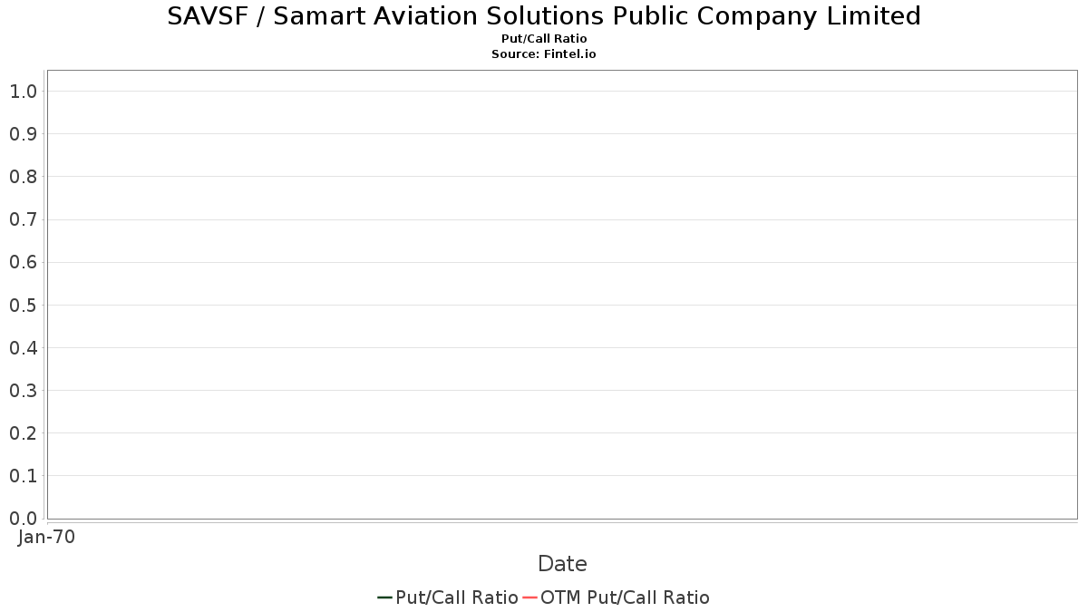The image size is (1088, 612).
Task: Open the Source: Fintel.io text
Action: pyautogui.click(x=544, y=54)
